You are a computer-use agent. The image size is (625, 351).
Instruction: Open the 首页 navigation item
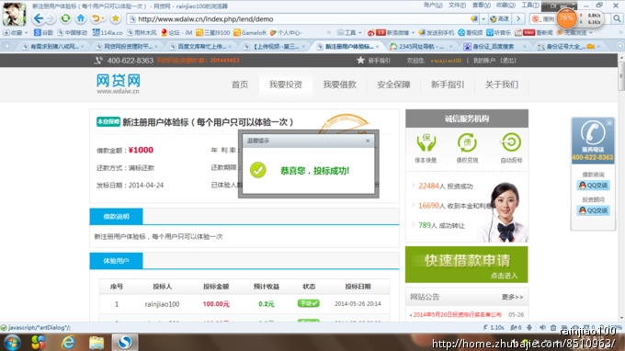(x=240, y=85)
